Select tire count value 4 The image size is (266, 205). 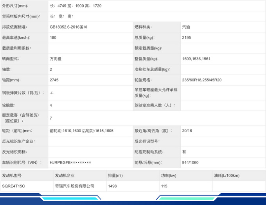point(51,105)
